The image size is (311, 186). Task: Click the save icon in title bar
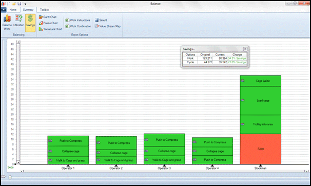(x=20, y=4)
